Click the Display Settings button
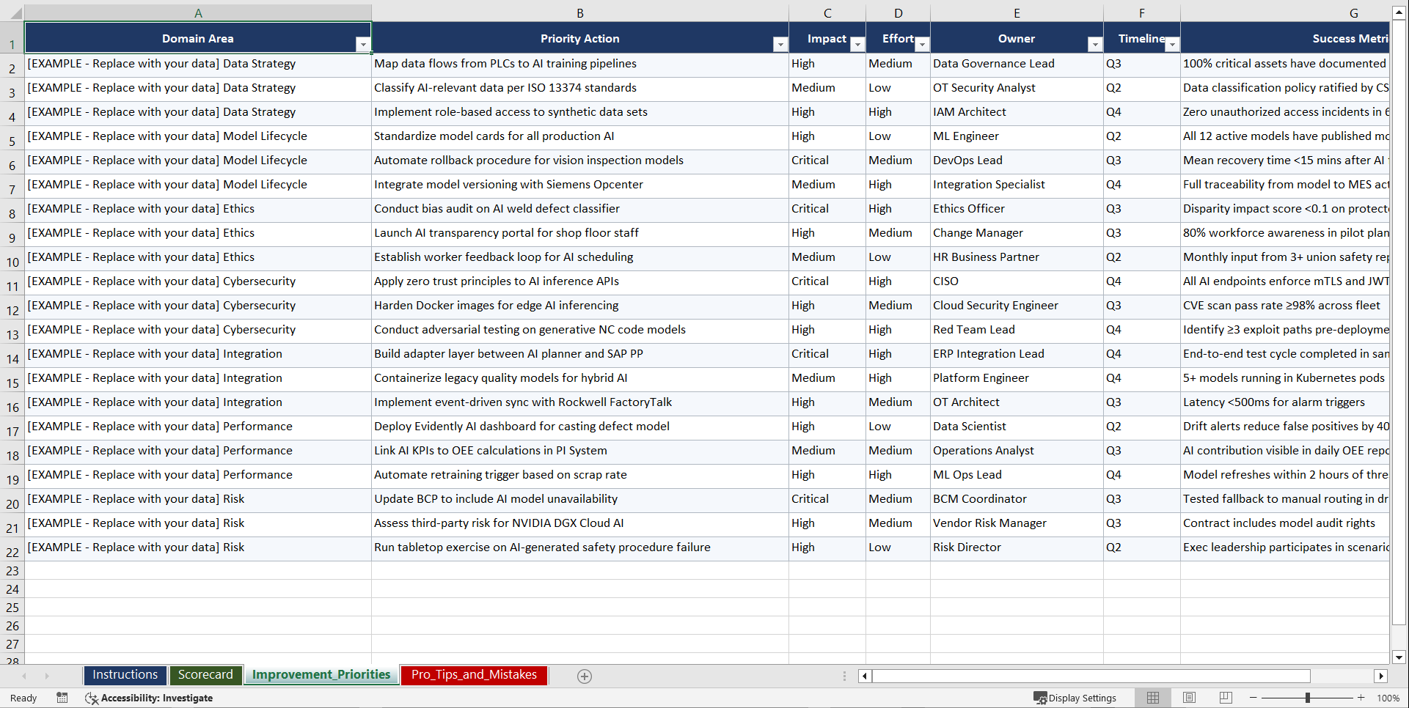 point(1077,698)
